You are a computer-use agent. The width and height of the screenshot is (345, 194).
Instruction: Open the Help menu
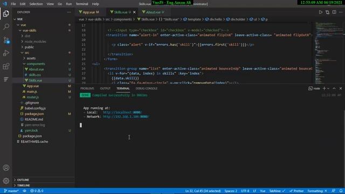coord(95,4)
